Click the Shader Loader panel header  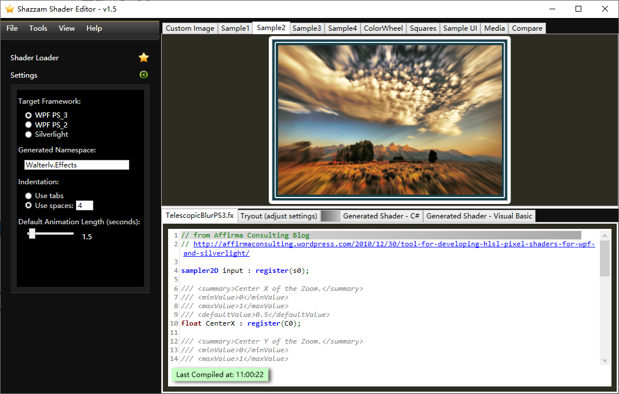tap(79, 57)
